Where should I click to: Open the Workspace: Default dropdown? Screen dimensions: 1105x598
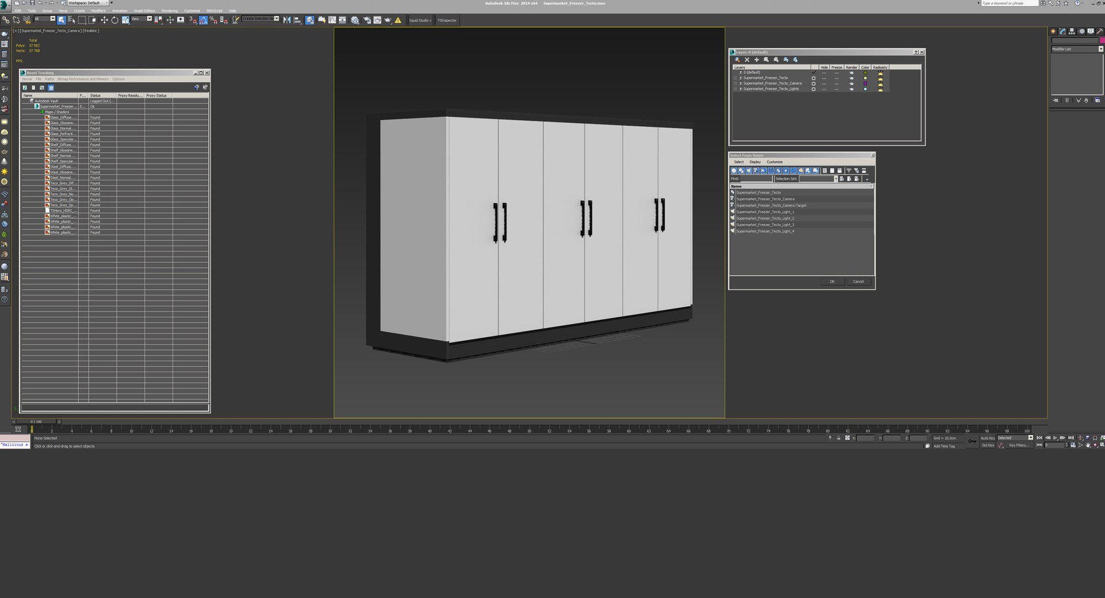click(x=87, y=3)
